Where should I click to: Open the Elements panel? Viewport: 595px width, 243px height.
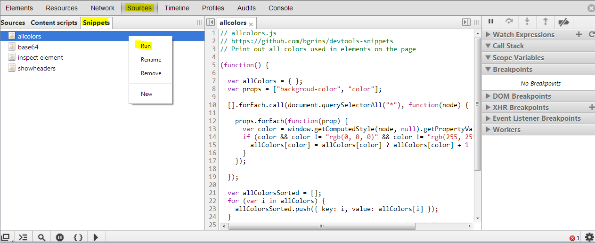(x=19, y=8)
